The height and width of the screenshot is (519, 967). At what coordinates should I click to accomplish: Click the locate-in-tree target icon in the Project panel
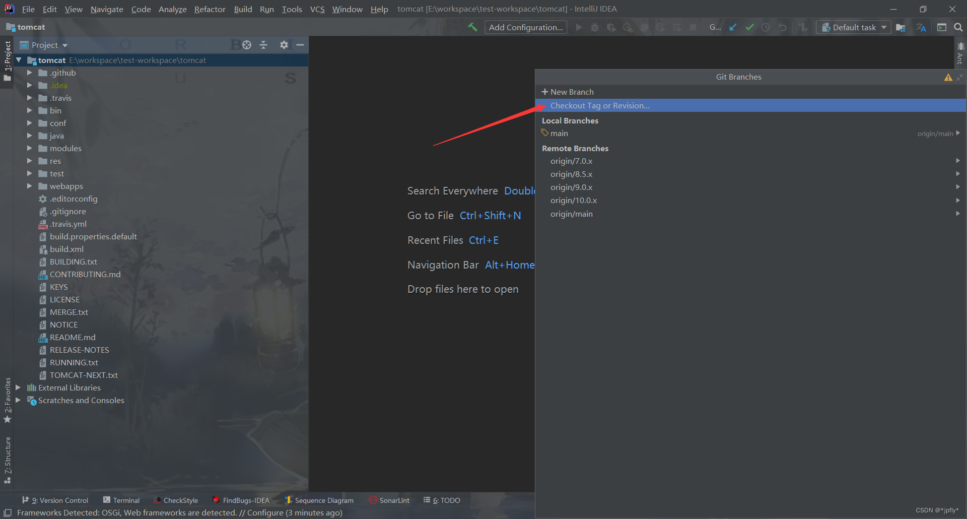(247, 45)
